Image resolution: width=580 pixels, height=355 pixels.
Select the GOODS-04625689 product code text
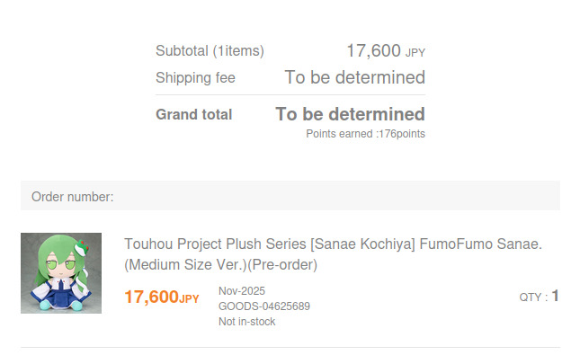264,306
